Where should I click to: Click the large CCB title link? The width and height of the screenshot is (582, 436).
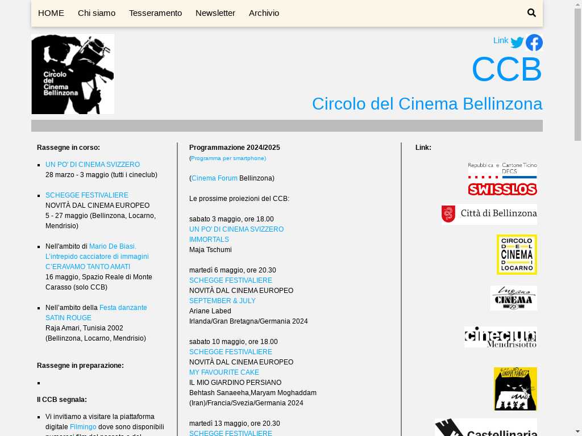(507, 69)
